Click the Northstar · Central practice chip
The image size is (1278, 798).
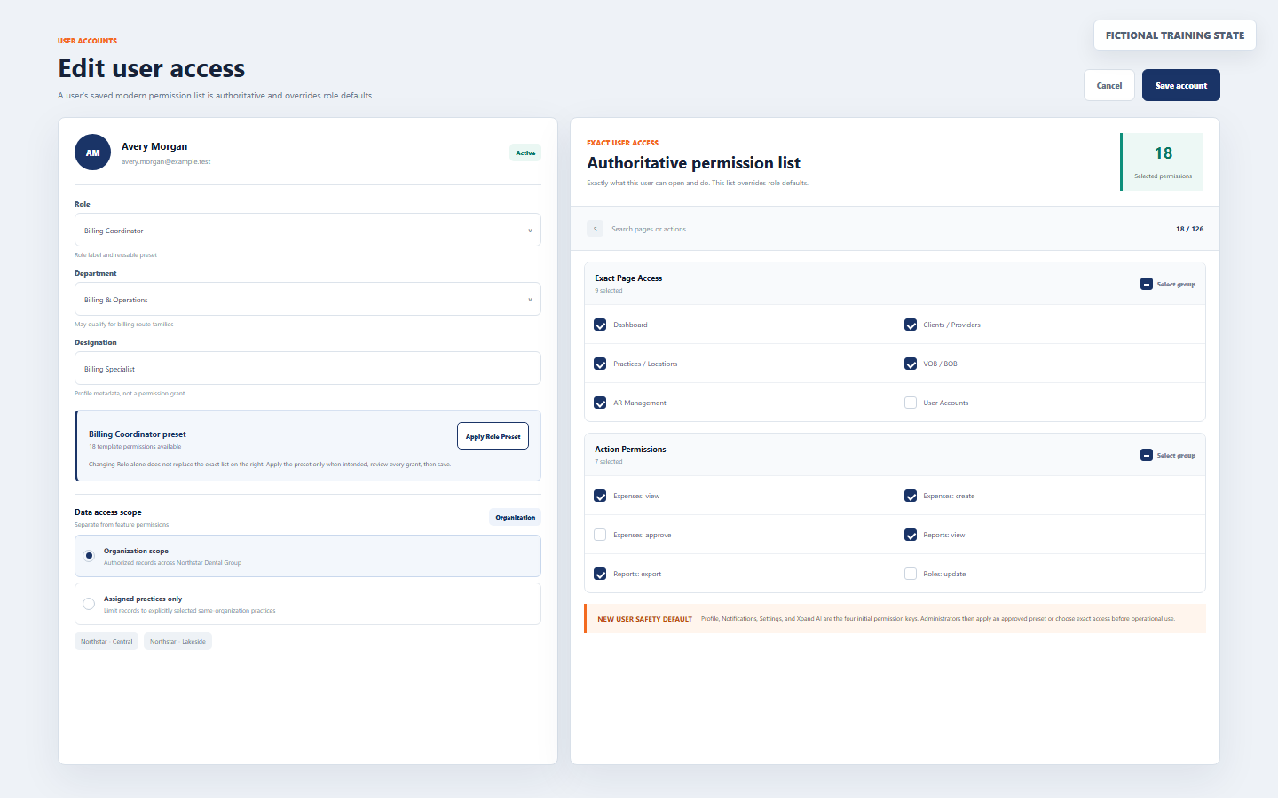(106, 641)
